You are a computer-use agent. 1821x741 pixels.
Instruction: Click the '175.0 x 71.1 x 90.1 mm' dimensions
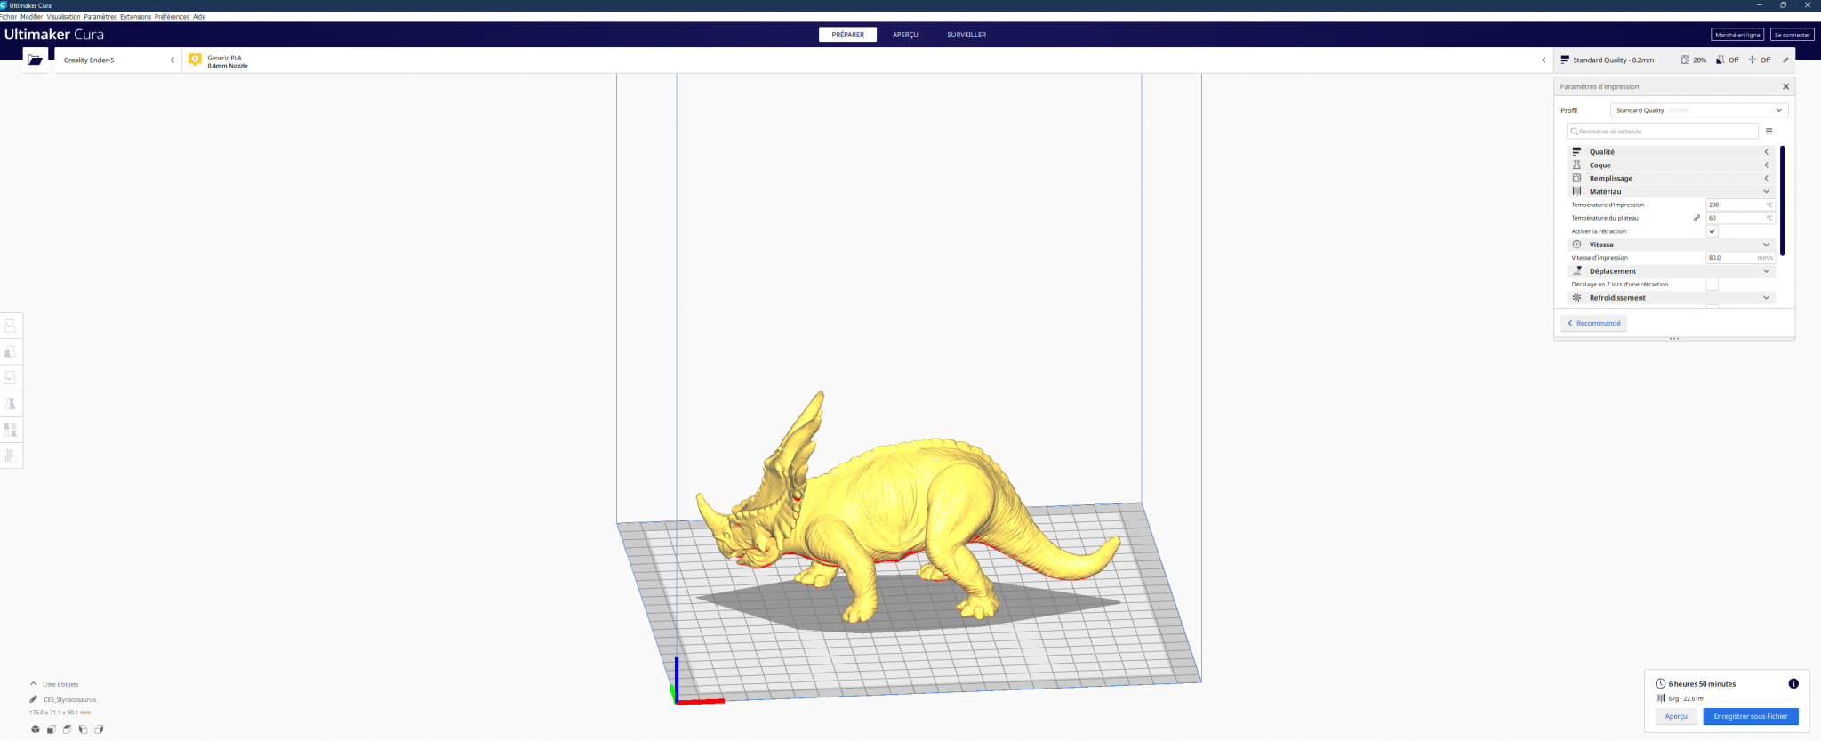(x=60, y=713)
